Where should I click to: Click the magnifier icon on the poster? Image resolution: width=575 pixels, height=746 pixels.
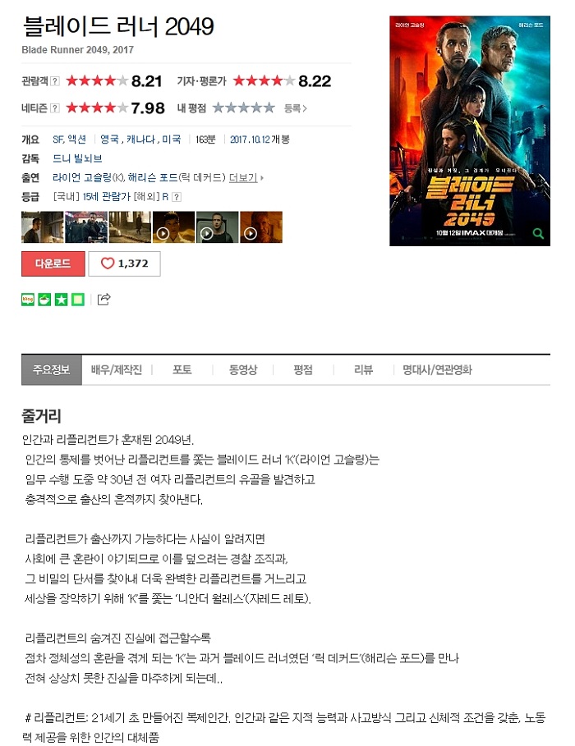(x=538, y=233)
